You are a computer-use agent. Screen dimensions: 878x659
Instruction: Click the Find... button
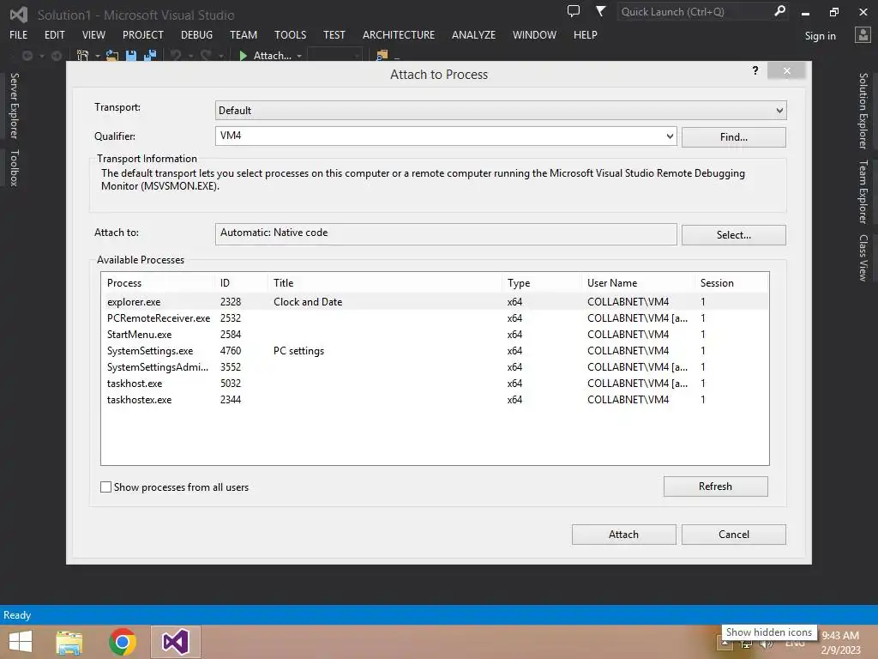(x=734, y=137)
